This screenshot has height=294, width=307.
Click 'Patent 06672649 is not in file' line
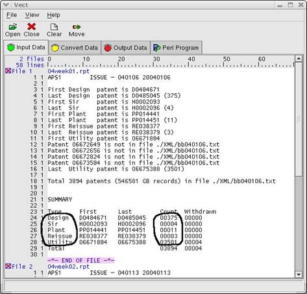134,144
